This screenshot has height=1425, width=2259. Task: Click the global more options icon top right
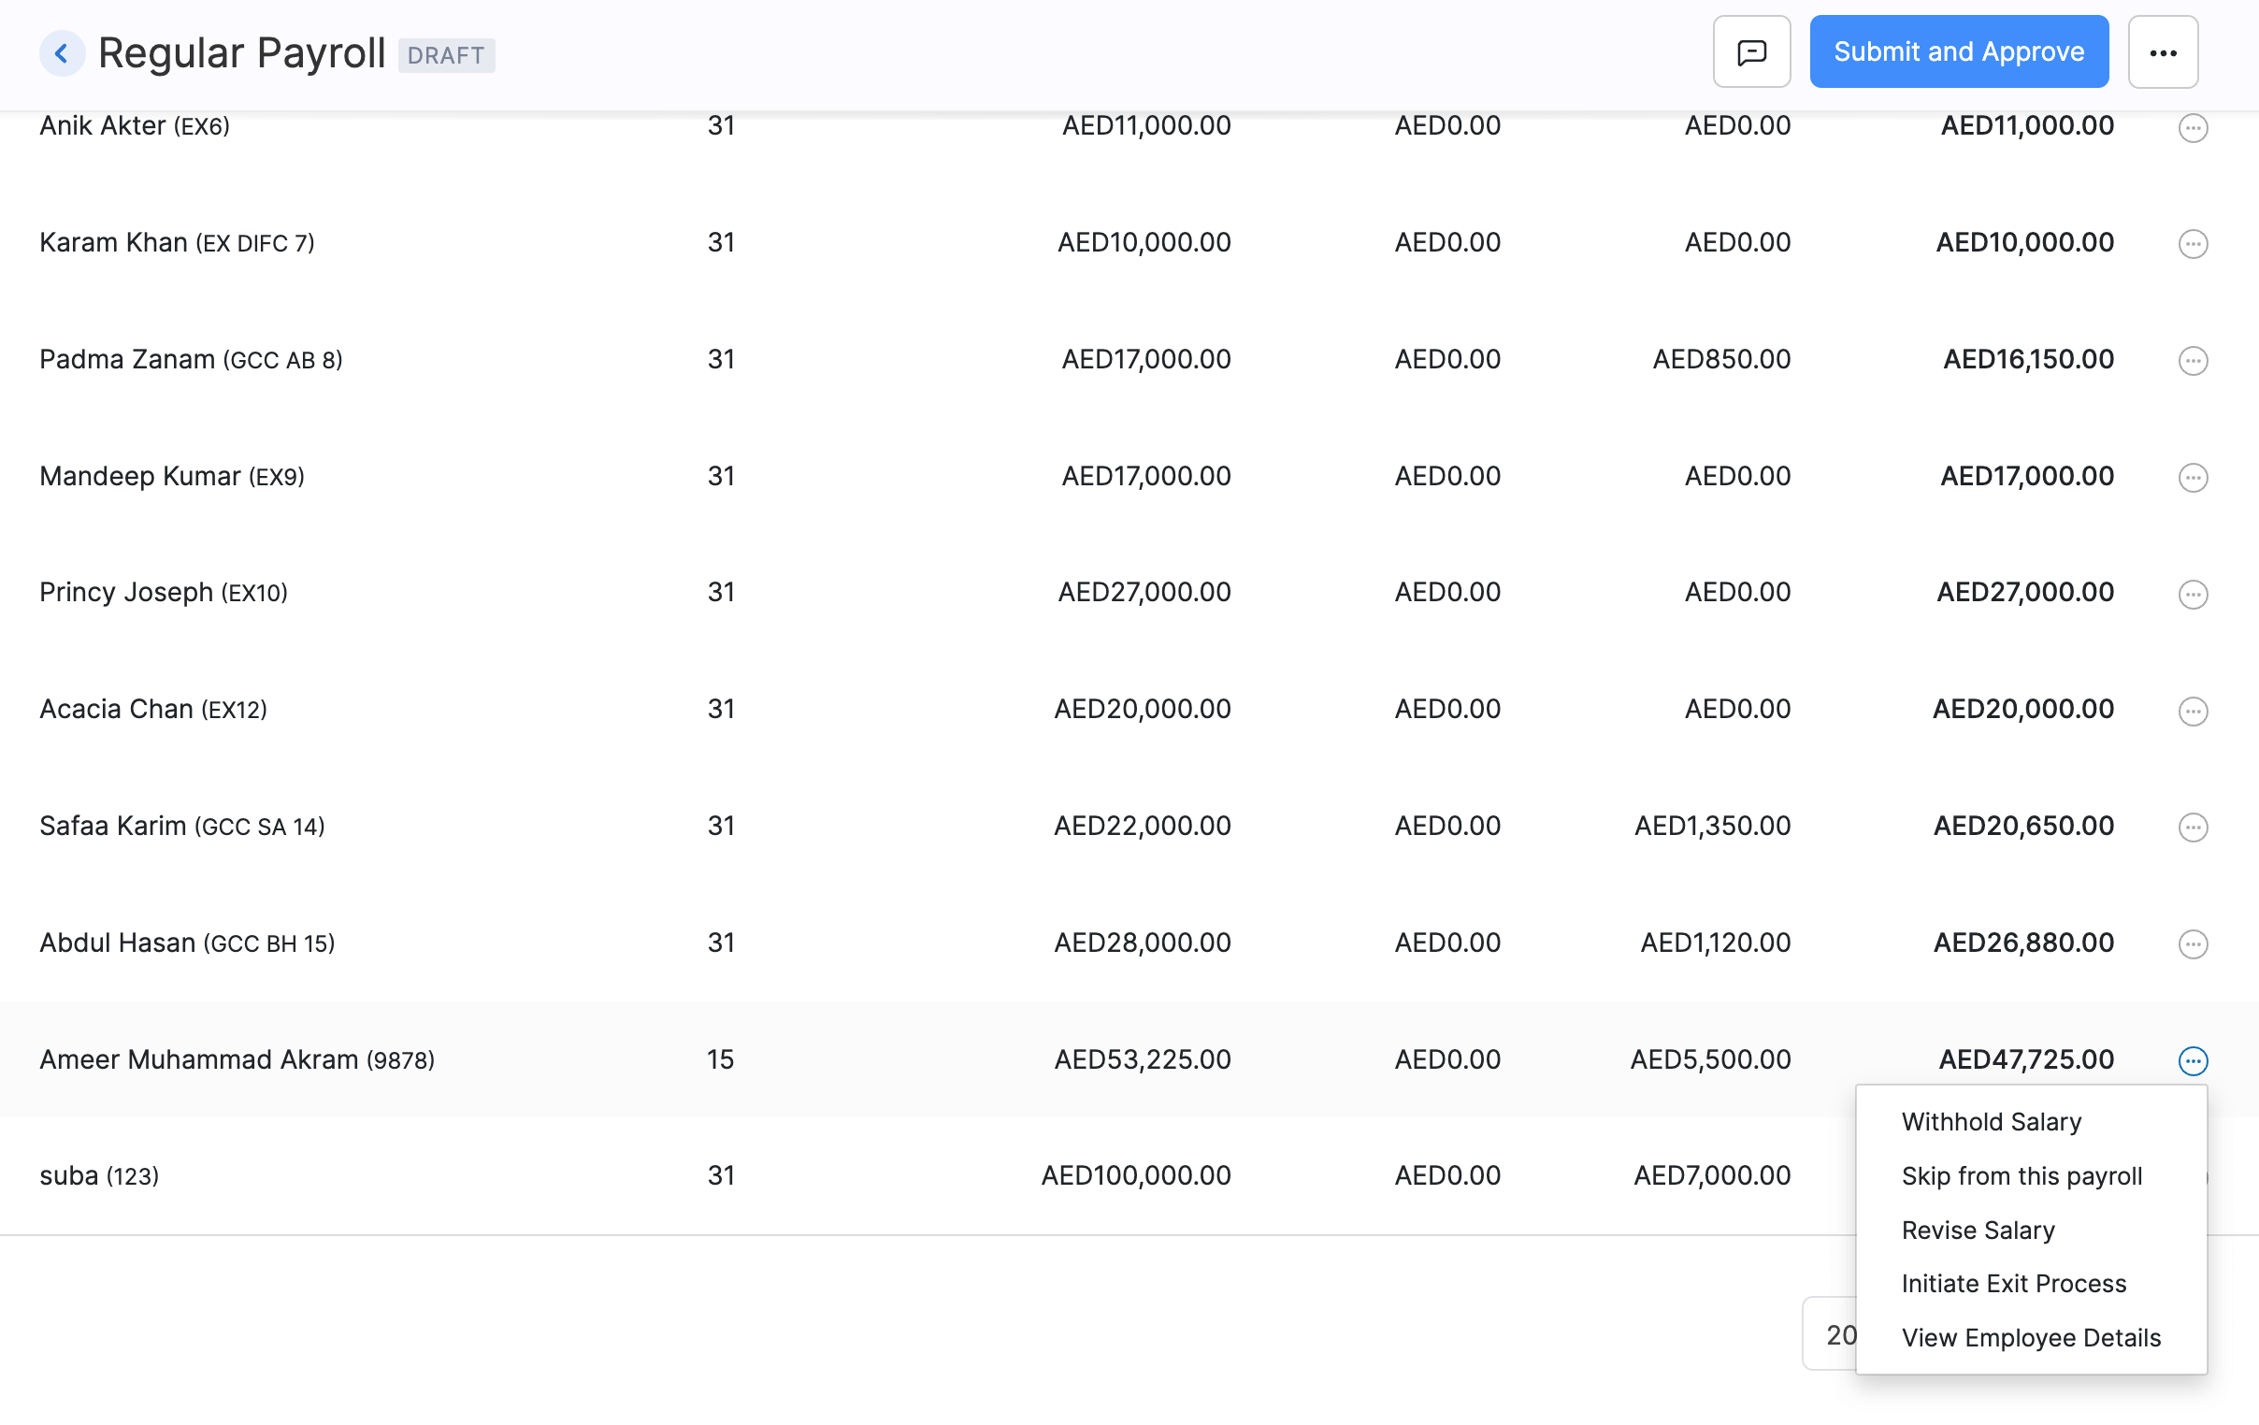pos(2164,50)
